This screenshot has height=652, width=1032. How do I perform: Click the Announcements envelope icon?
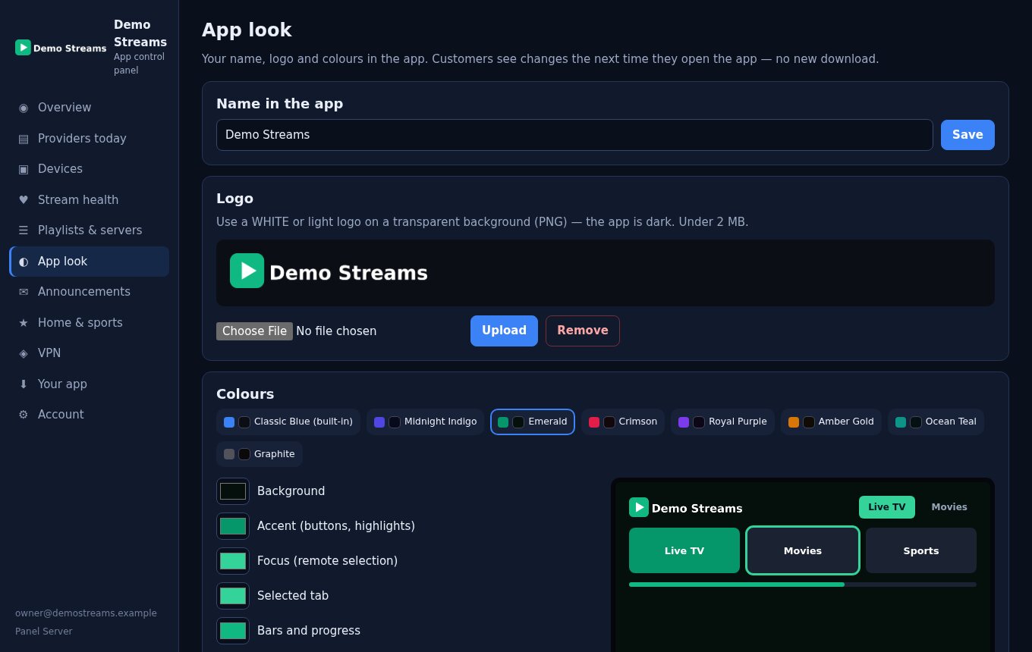(x=24, y=292)
